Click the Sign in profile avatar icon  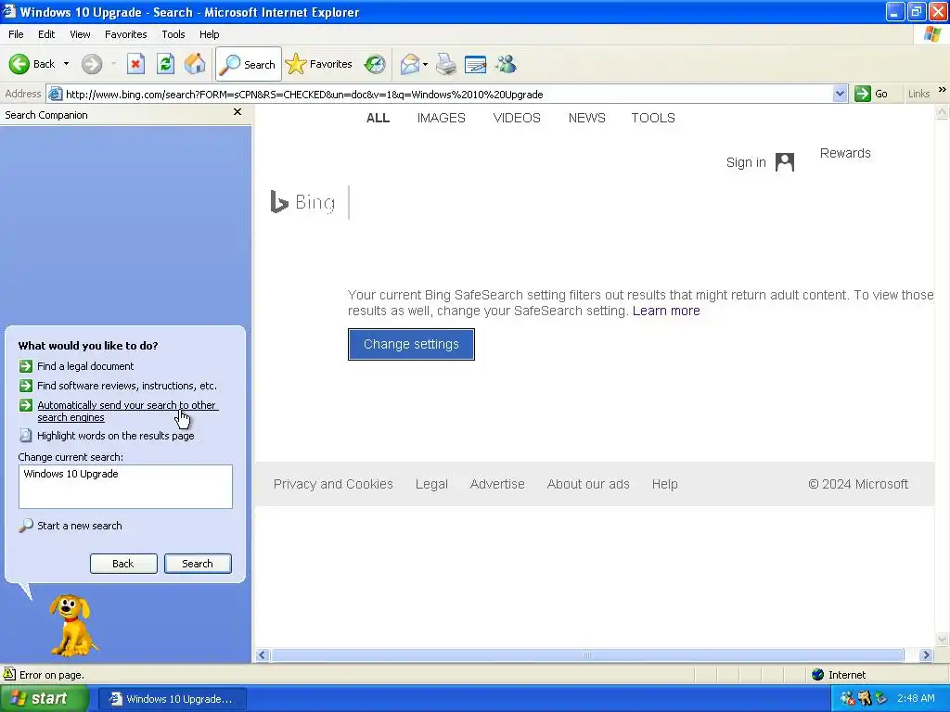(785, 162)
